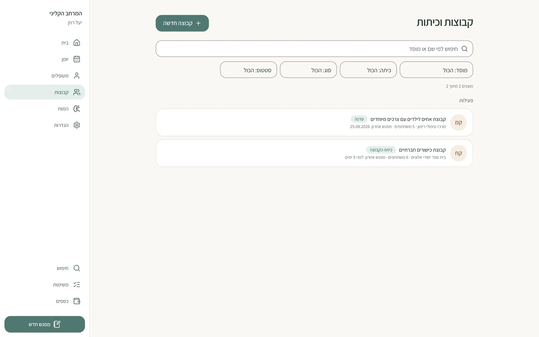Expand the institution filter מוסד: הכול
Image resolution: width=539 pixels, height=337 pixels.
pyautogui.click(x=436, y=70)
